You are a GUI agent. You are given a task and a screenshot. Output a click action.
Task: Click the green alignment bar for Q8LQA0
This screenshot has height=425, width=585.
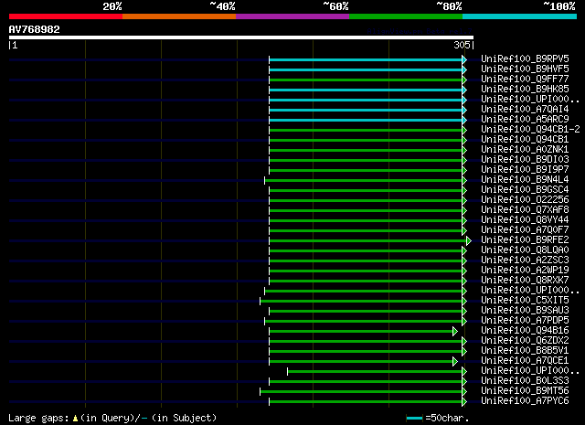366,251
